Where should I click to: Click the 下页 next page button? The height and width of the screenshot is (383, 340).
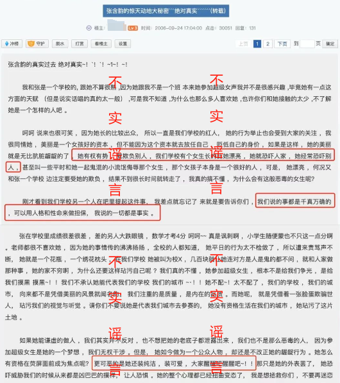[x=282, y=44]
